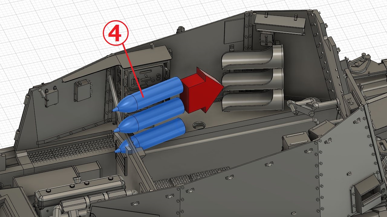This screenshot has width=387, height=217.
Task: Click the small cylinder atop the rear wall
Action: (180, 29)
